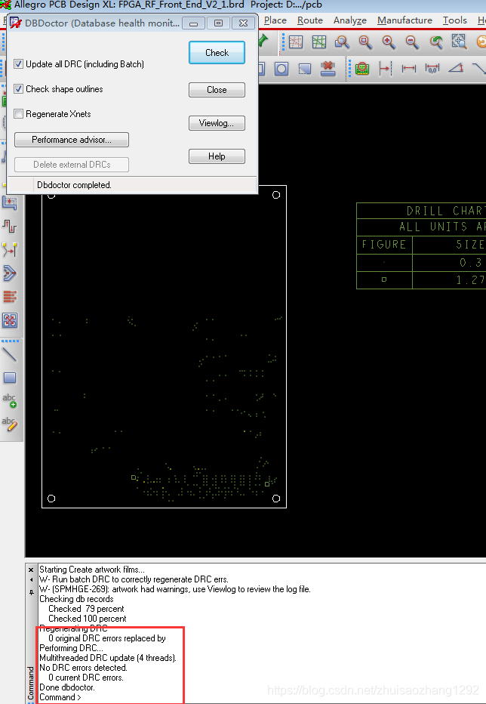Click 'Starting Create artwork films...' log line
486x704 pixels.
click(92, 570)
